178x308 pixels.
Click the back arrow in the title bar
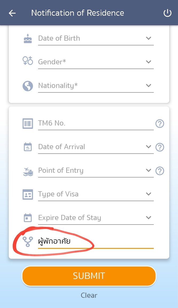[12, 13]
